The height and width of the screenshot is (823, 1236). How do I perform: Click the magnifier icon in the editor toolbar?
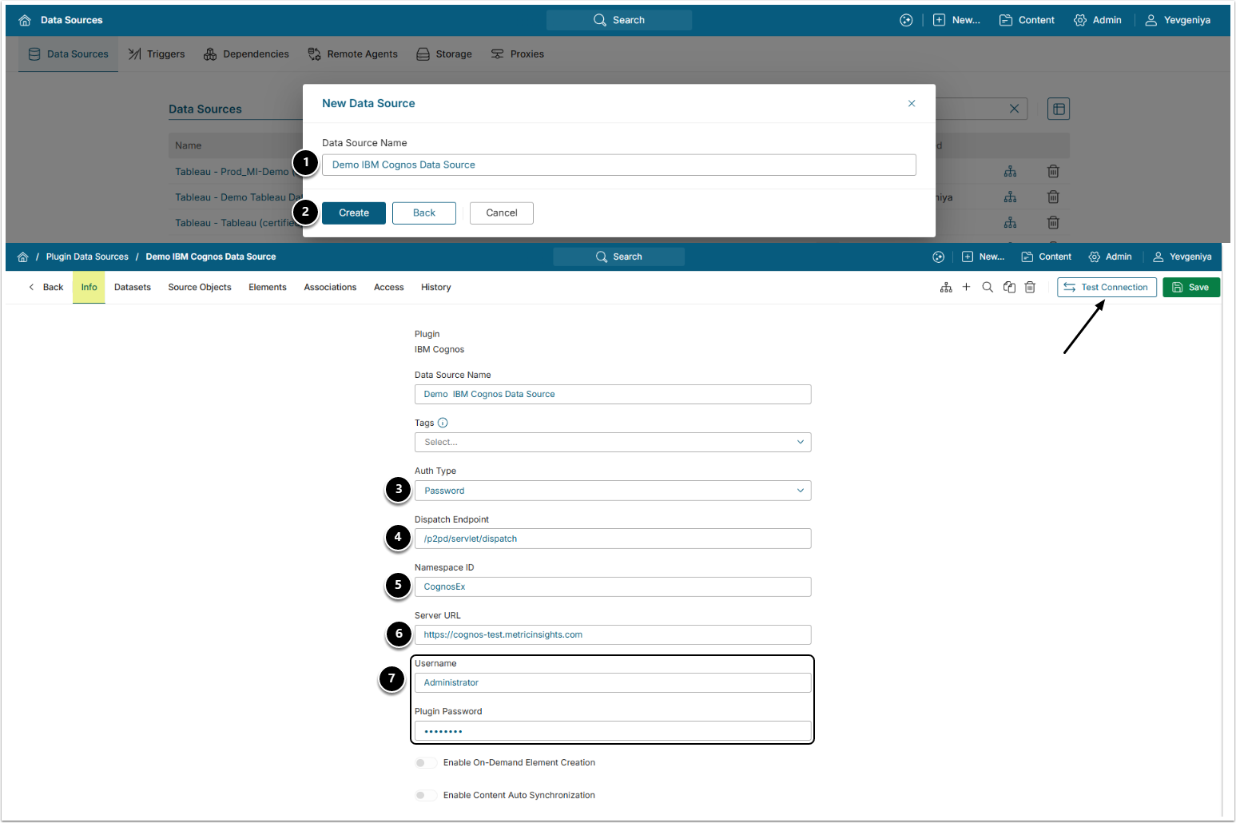(x=988, y=288)
